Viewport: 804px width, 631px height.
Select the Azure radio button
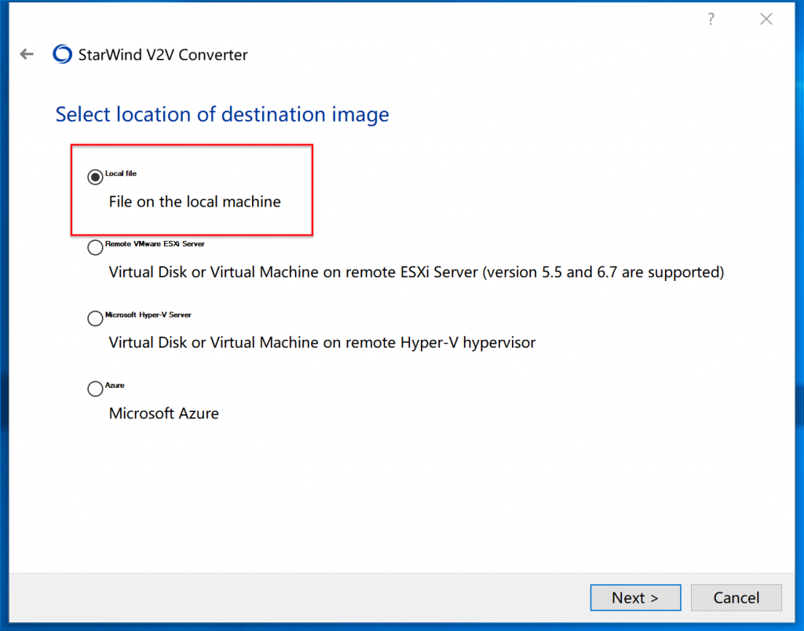click(95, 388)
